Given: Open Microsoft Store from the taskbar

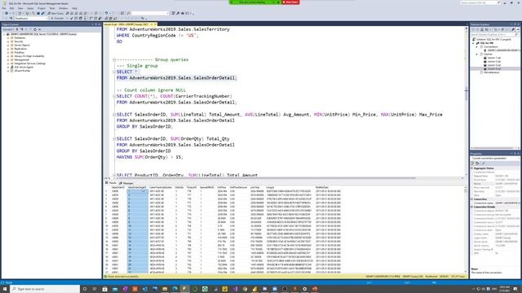Looking at the screenshot, I should tap(105, 289).
